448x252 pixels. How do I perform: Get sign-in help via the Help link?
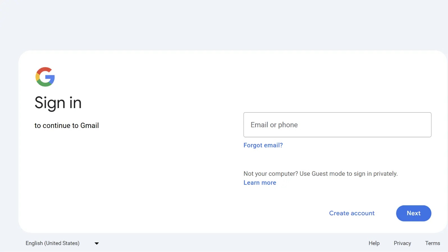click(x=374, y=243)
